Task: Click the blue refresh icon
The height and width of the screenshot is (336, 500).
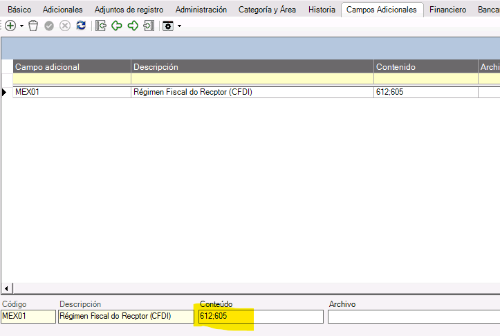Action: [x=81, y=26]
